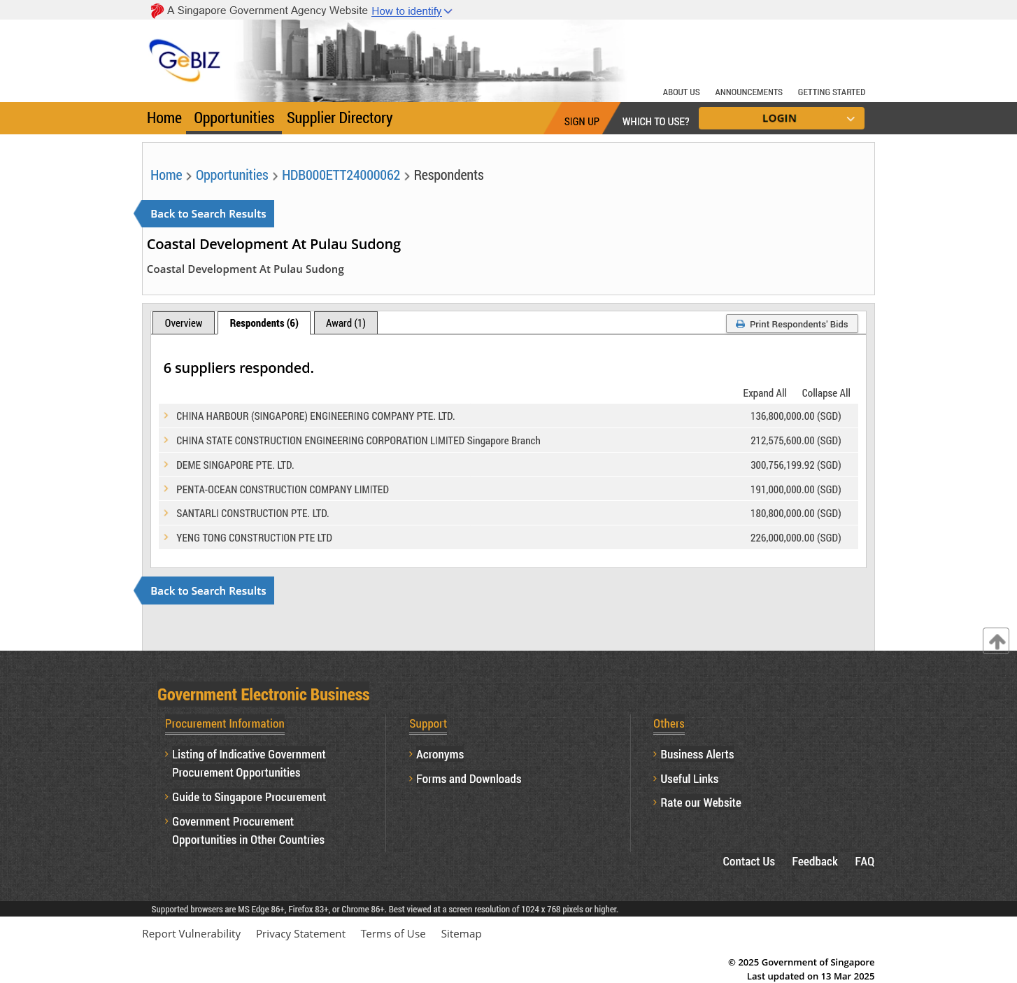1017x983 pixels.
Task: Click the top Back to Search Results button
Action: tap(208, 214)
